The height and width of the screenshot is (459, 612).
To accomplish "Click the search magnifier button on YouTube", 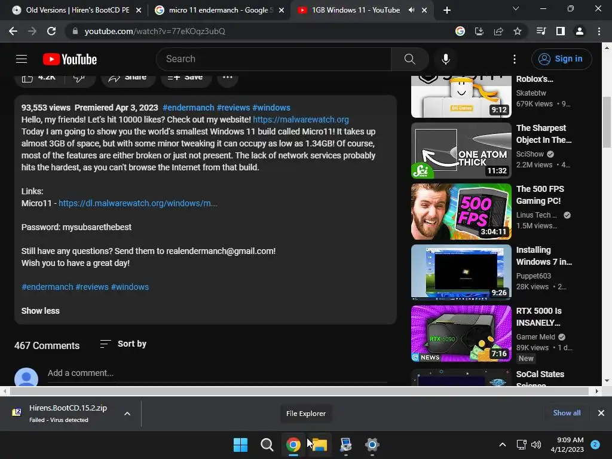I will click(x=409, y=59).
